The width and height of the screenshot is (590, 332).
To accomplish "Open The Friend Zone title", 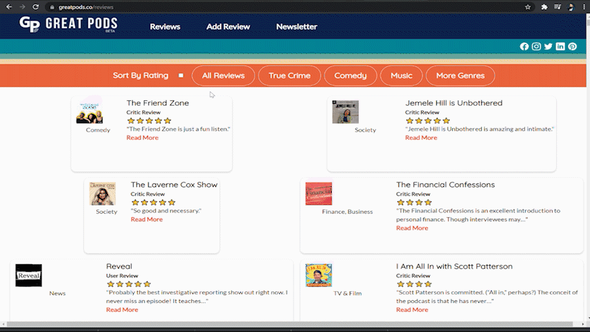I will (158, 103).
